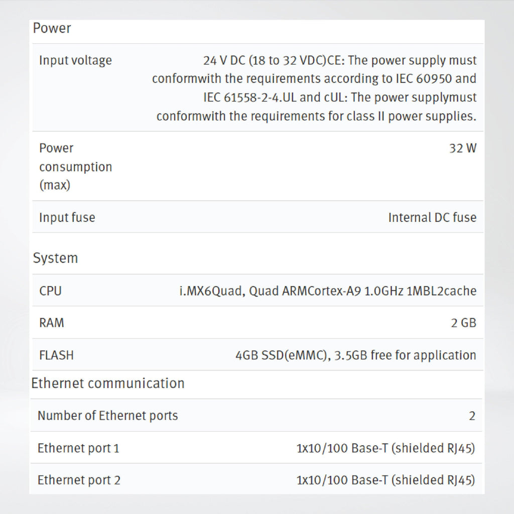Click the Internal DC fuse value
Image resolution: width=514 pixels, height=514 pixels.
(432, 217)
